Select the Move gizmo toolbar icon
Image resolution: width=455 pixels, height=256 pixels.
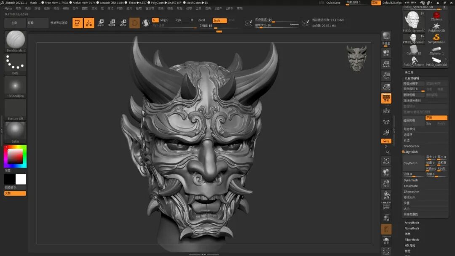tap(101, 23)
